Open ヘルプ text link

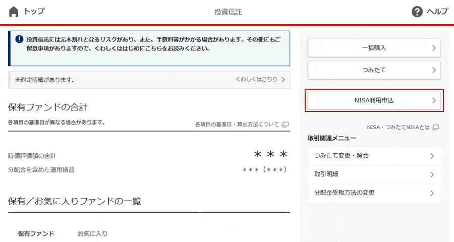pos(437,12)
